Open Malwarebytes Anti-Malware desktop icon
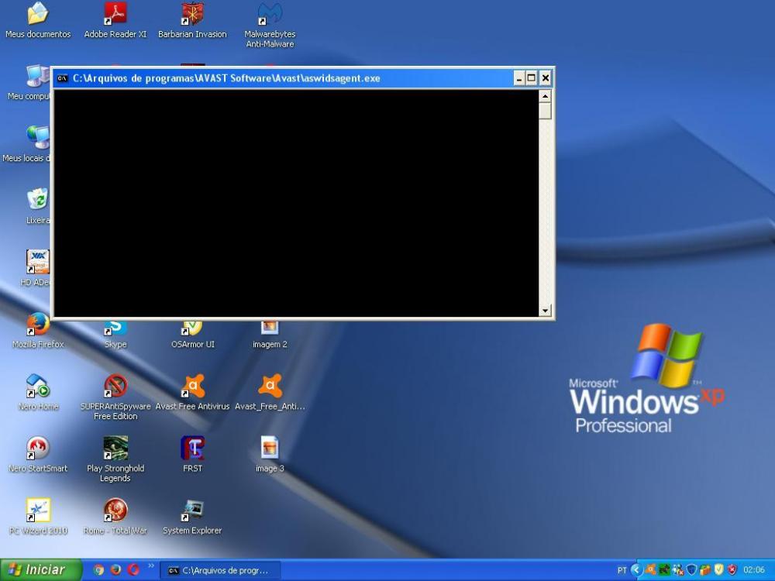 [270, 15]
